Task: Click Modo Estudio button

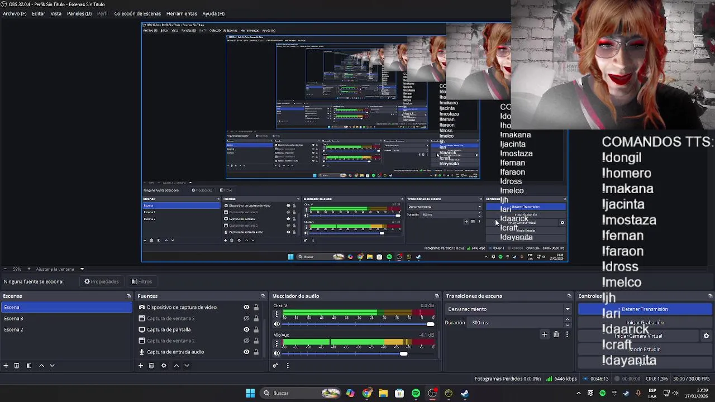Action: click(x=645, y=350)
